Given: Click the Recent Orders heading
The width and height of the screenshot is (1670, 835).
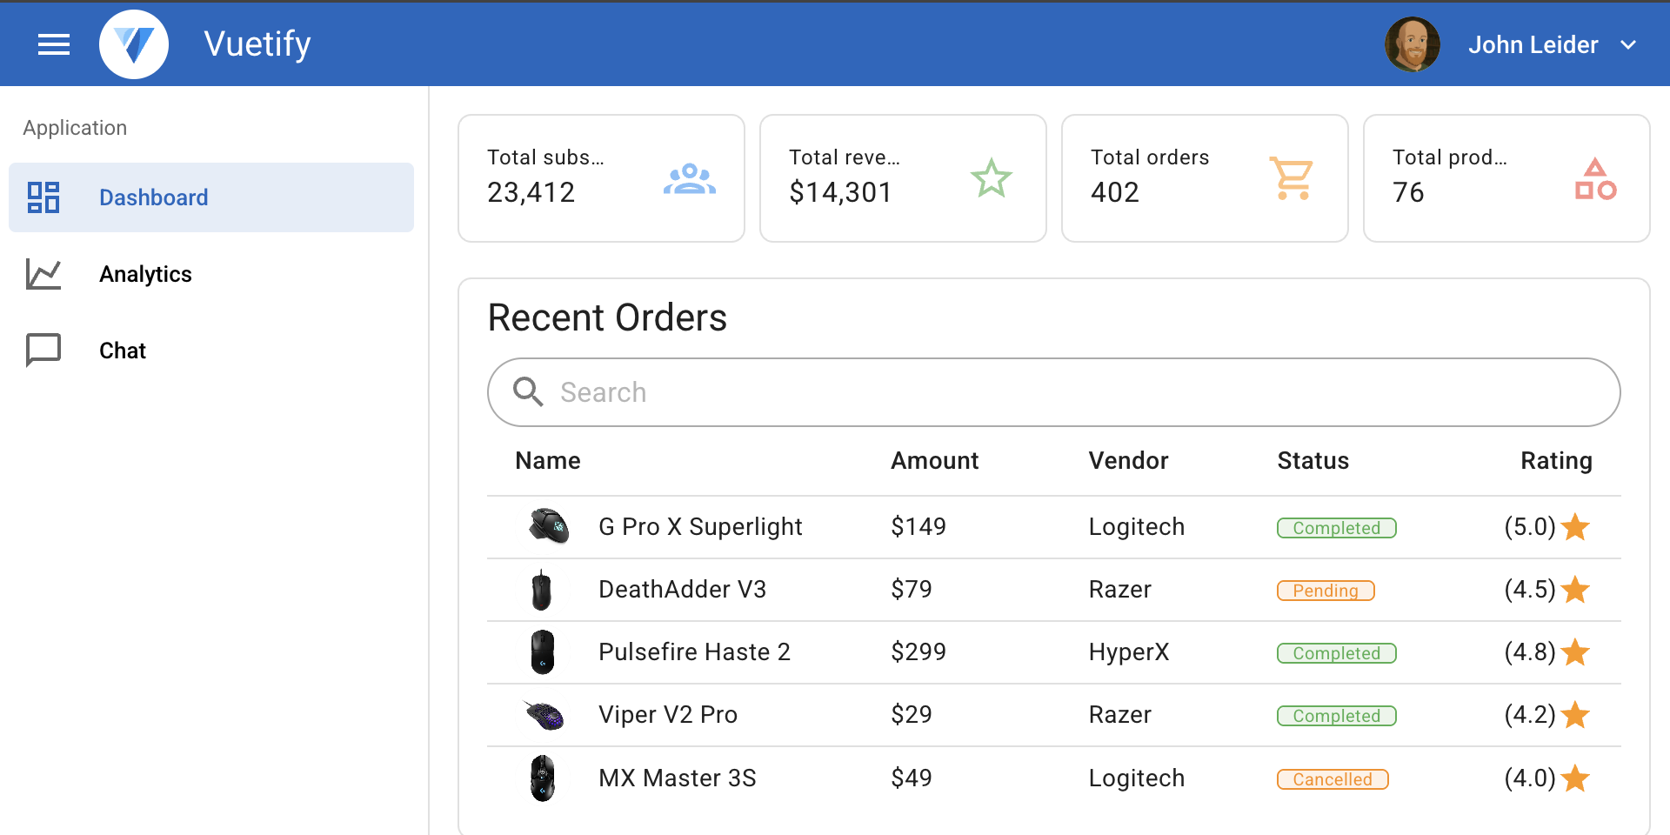Looking at the screenshot, I should 607,317.
